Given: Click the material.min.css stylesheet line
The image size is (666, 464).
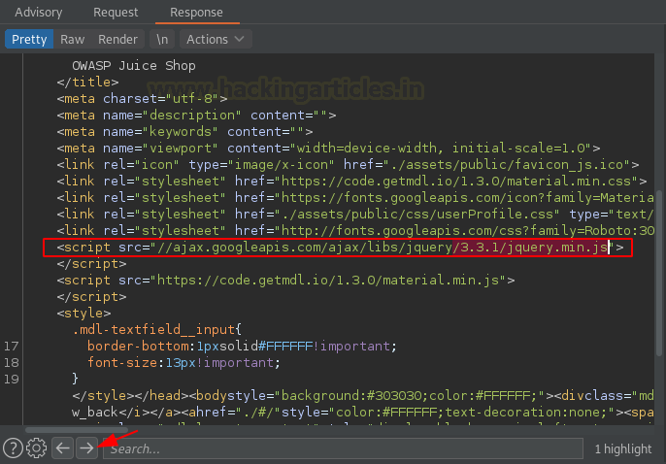Looking at the screenshot, I should [x=351, y=181].
